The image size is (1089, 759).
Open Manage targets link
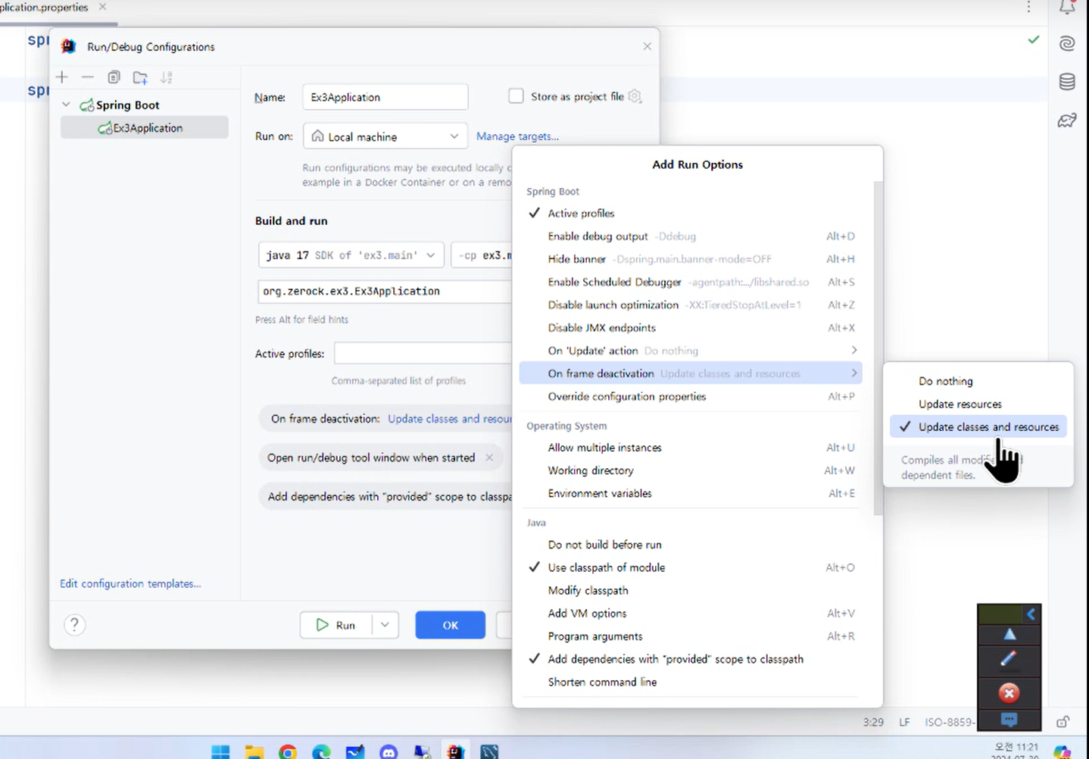(517, 136)
